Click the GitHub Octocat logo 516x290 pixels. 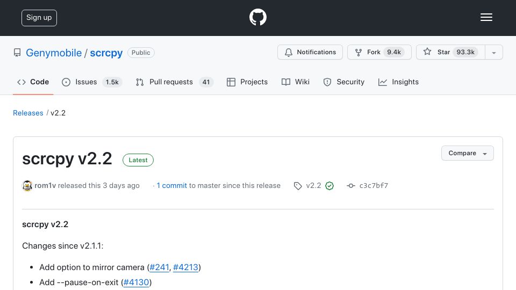click(257, 17)
